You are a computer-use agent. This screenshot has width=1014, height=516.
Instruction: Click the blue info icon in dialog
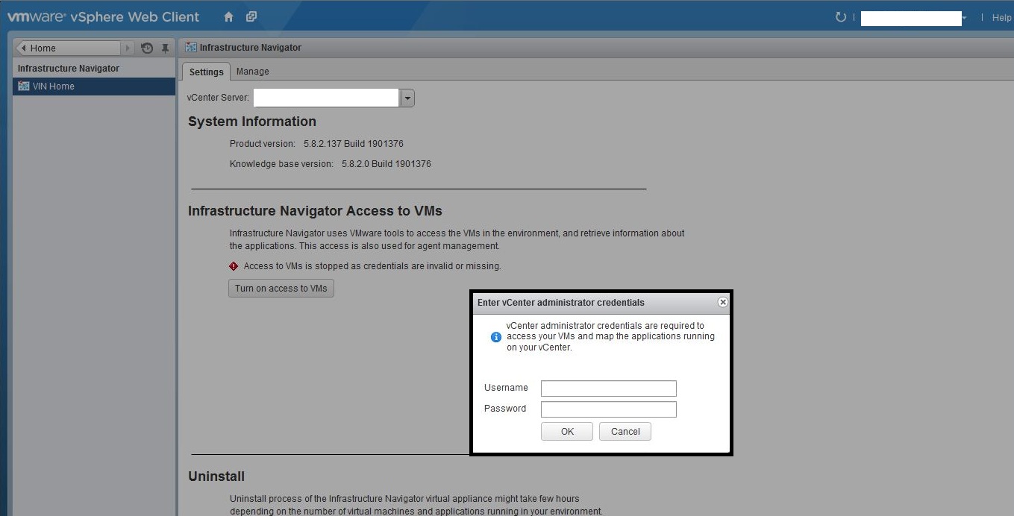point(495,337)
